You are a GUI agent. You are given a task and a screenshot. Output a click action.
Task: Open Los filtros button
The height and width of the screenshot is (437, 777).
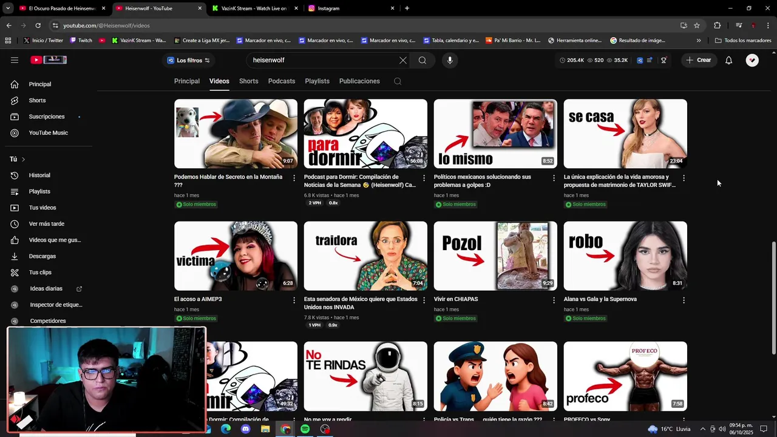coord(188,60)
